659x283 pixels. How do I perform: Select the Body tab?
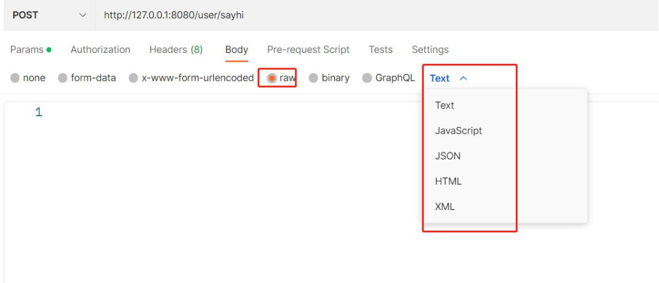click(x=237, y=49)
